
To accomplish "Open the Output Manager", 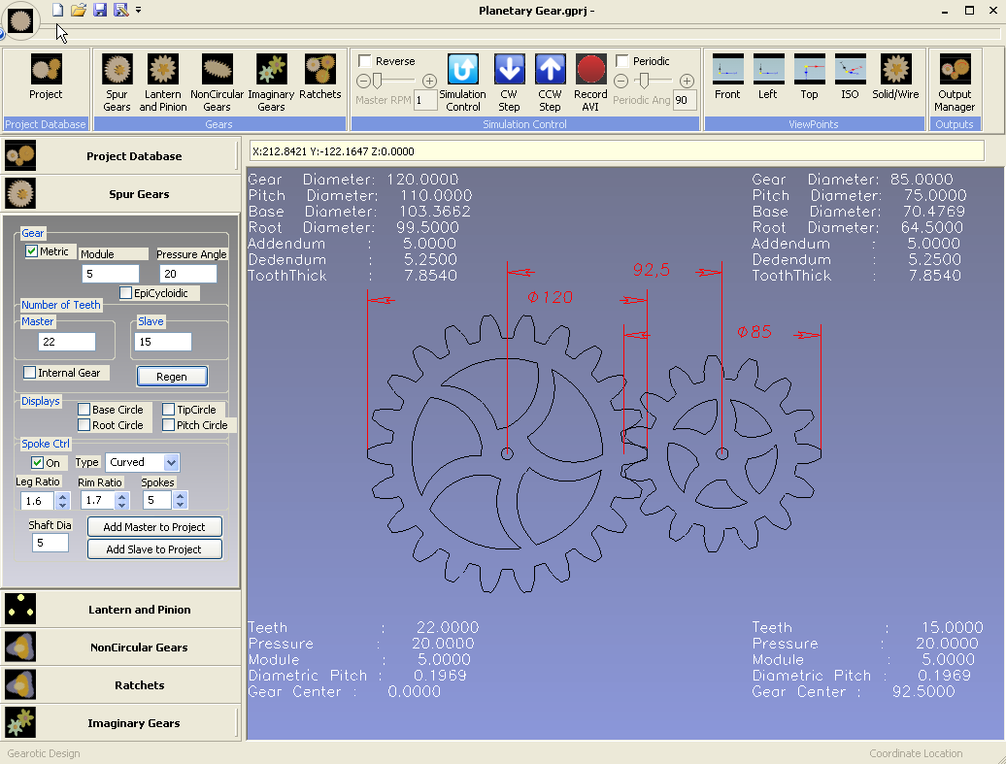I will 955,83.
